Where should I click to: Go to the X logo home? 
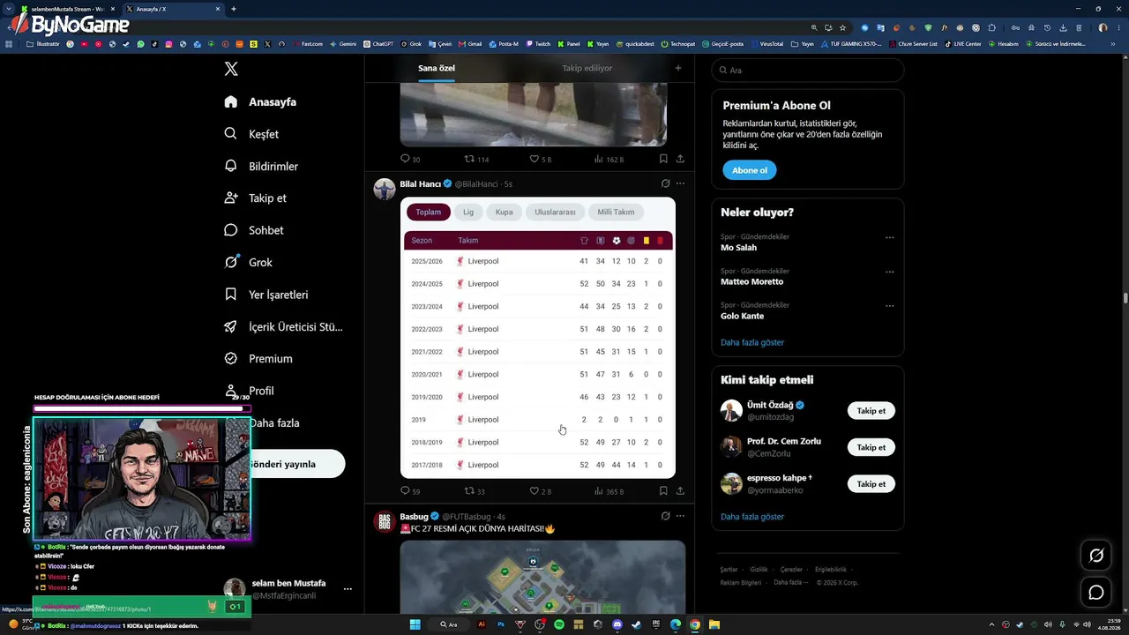point(231,69)
